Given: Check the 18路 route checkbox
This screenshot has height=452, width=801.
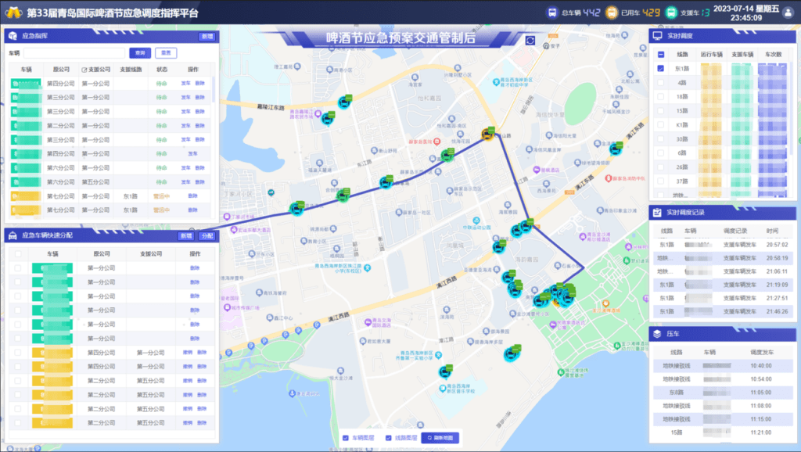Looking at the screenshot, I should [x=661, y=97].
